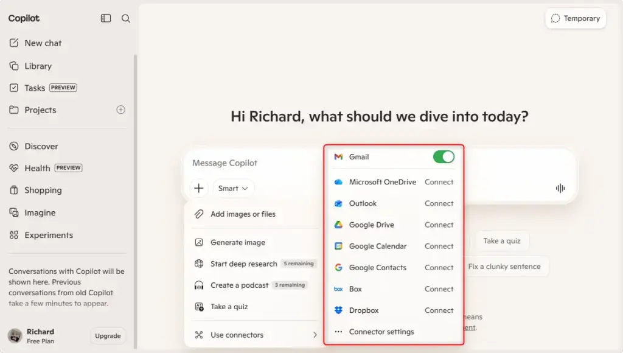Open Richard's profile avatar
Viewport: 623px width, 353px height.
coord(15,336)
